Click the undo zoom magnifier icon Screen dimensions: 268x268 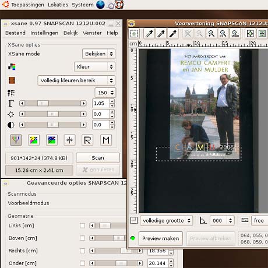(235, 34)
